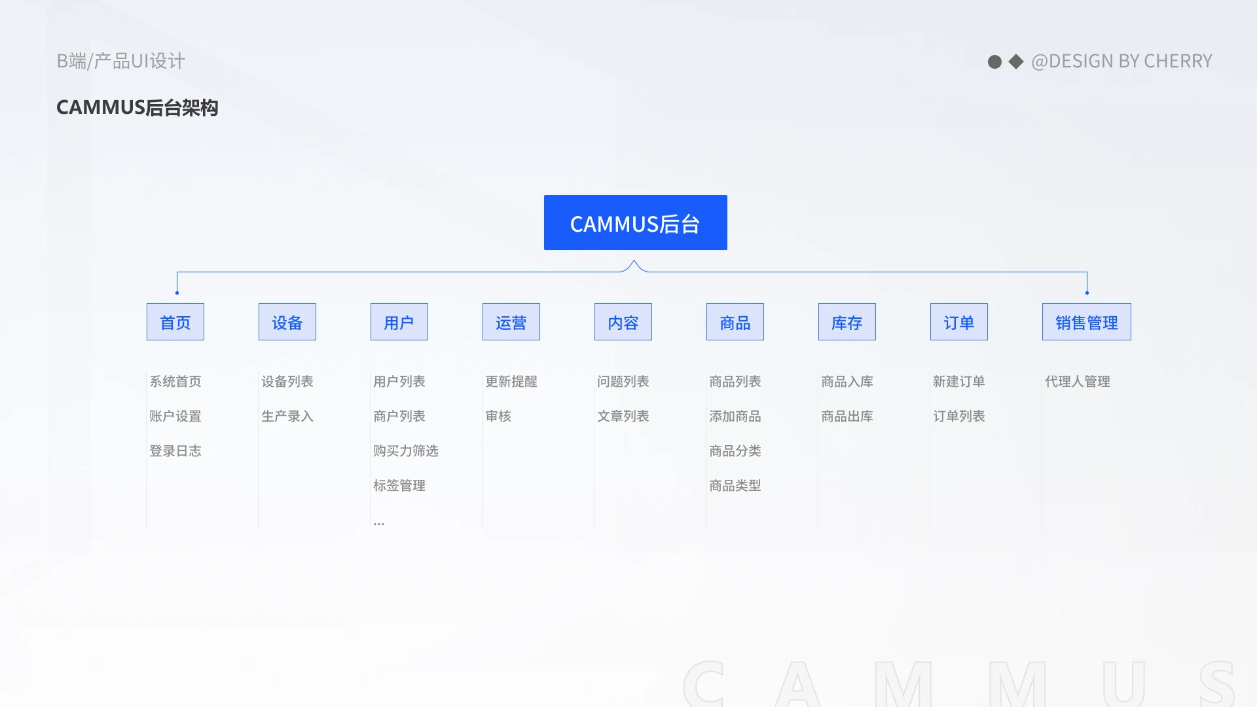The image size is (1257, 707).
Task: Click 商品入库 item
Action: [x=847, y=382]
